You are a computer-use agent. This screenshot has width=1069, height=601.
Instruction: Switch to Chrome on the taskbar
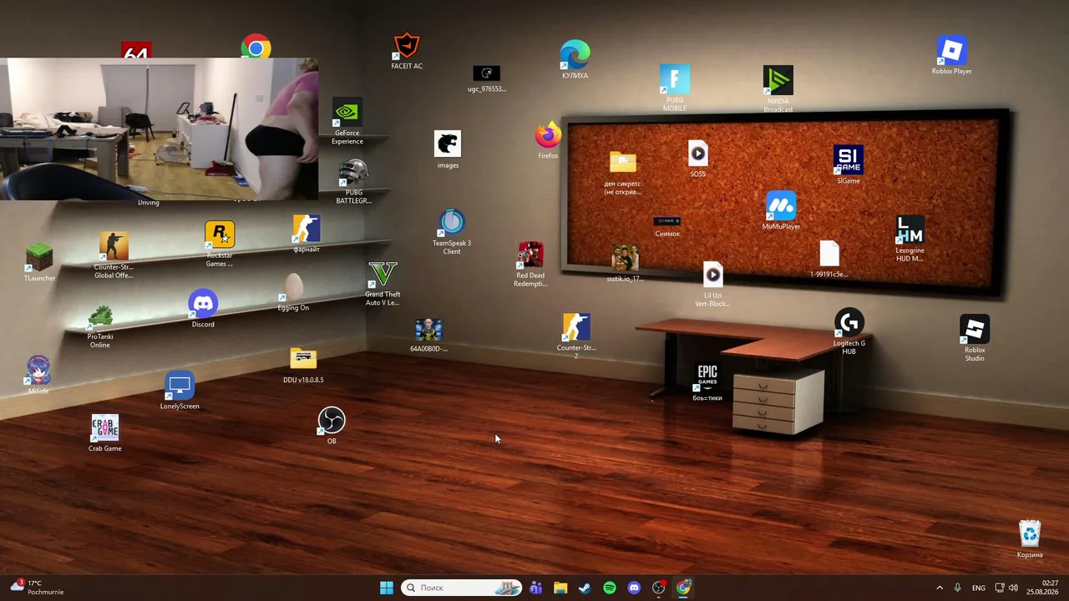[684, 588]
